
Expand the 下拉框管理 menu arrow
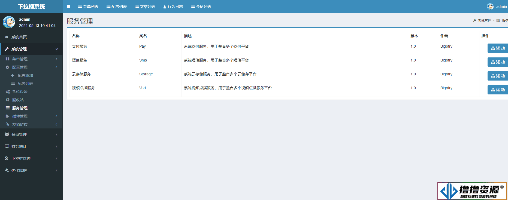click(57, 158)
